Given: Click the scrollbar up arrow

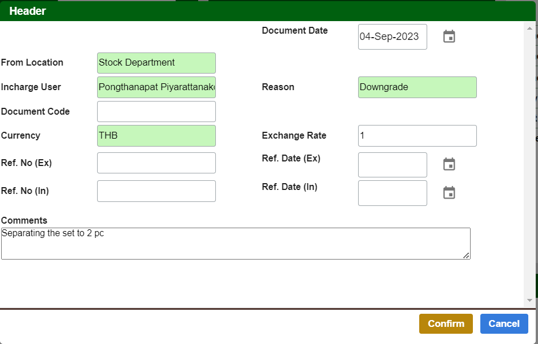Looking at the screenshot, I should [x=529, y=27].
